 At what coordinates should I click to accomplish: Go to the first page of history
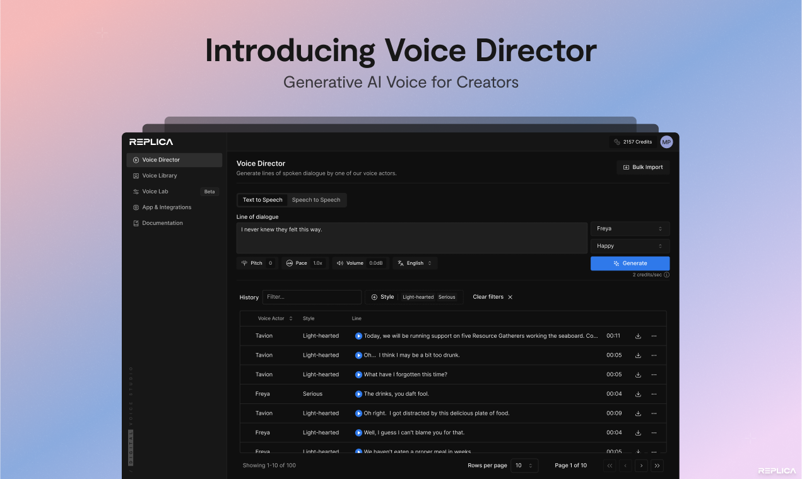pos(610,466)
